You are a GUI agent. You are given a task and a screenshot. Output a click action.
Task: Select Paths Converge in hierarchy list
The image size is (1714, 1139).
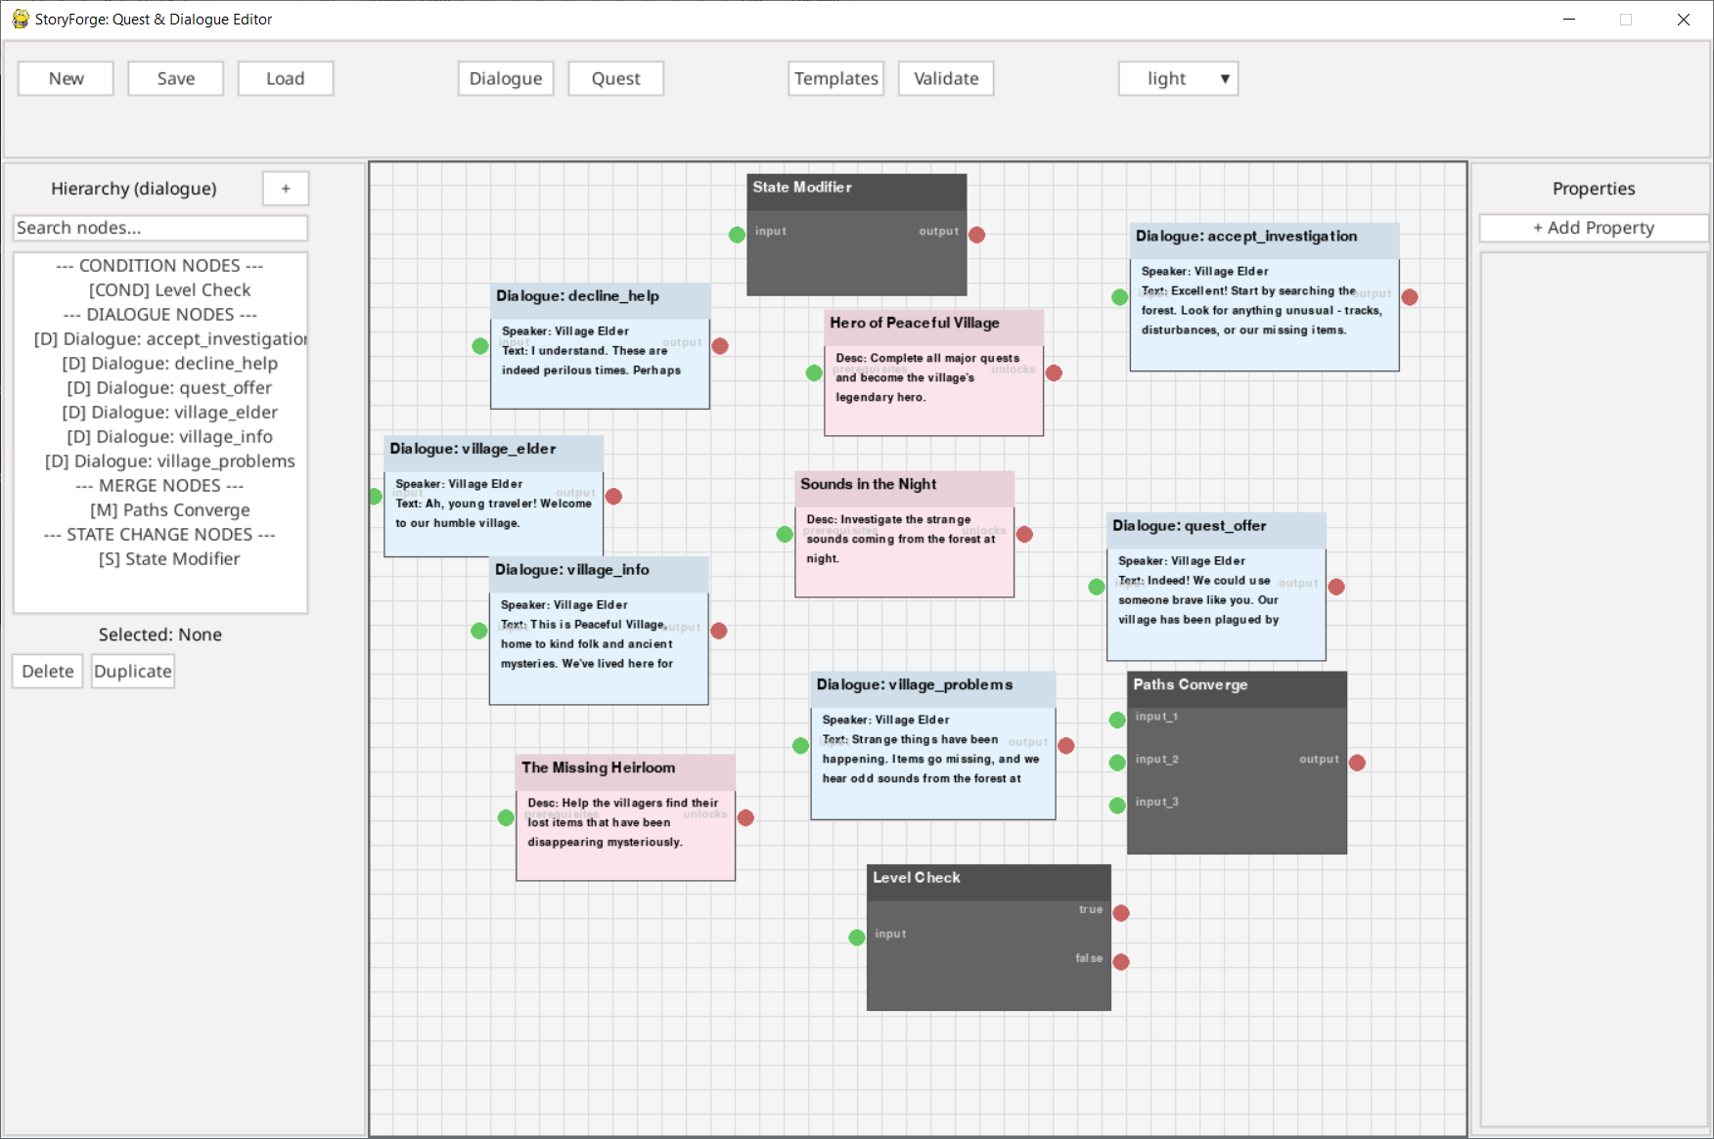[x=170, y=509]
